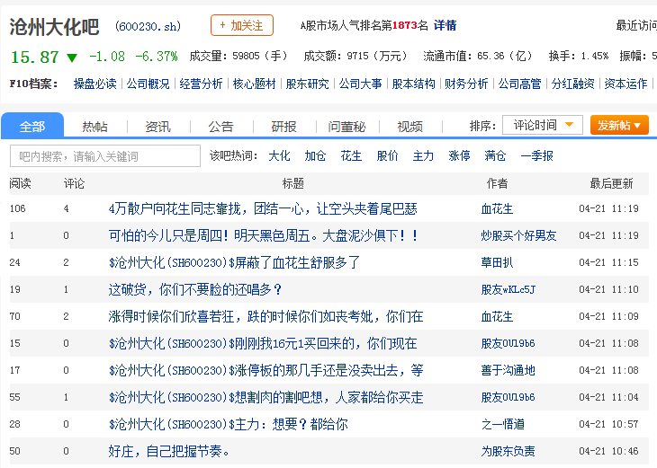Click the stock price 15.87
This screenshot has width=657, height=468.
click(35, 57)
